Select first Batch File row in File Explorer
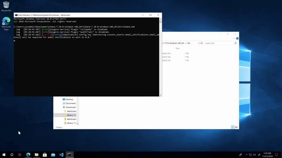This screenshot has height=158, width=282. 175,54
